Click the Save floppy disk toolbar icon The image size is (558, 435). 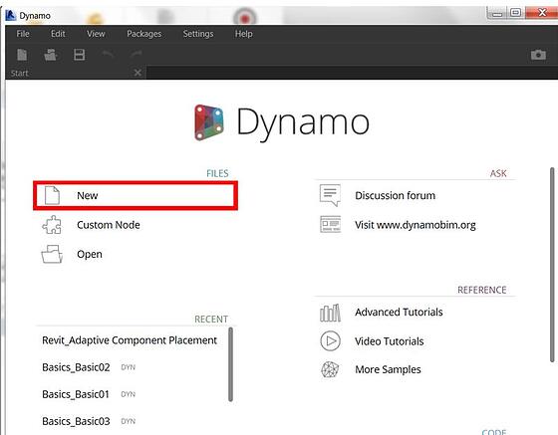(x=79, y=55)
